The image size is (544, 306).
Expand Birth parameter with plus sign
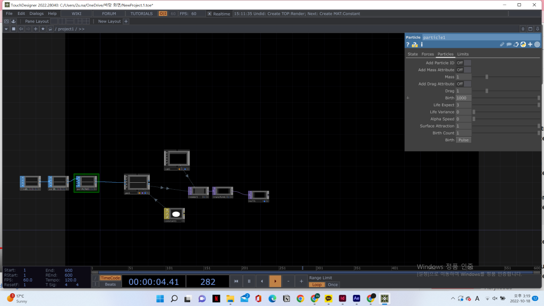(408, 98)
